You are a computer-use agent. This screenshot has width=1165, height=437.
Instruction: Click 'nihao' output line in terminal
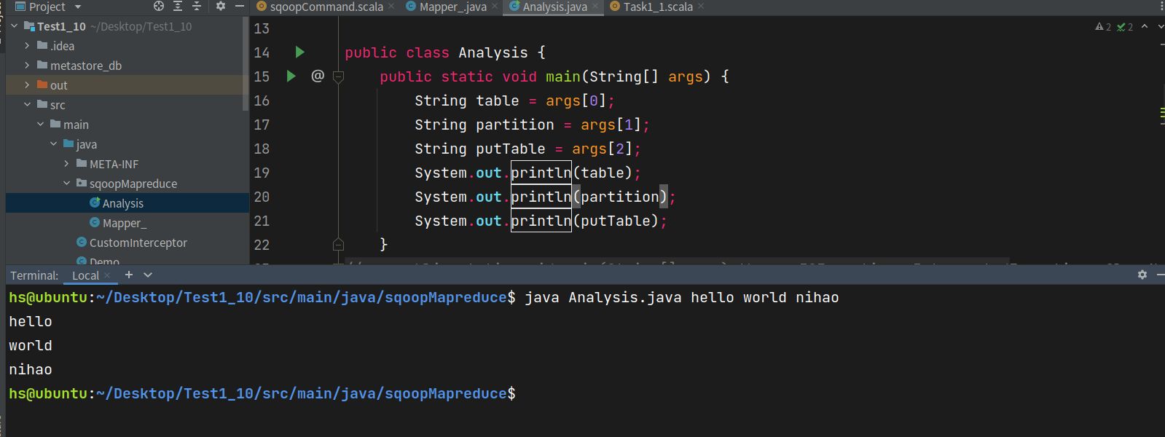point(31,369)
